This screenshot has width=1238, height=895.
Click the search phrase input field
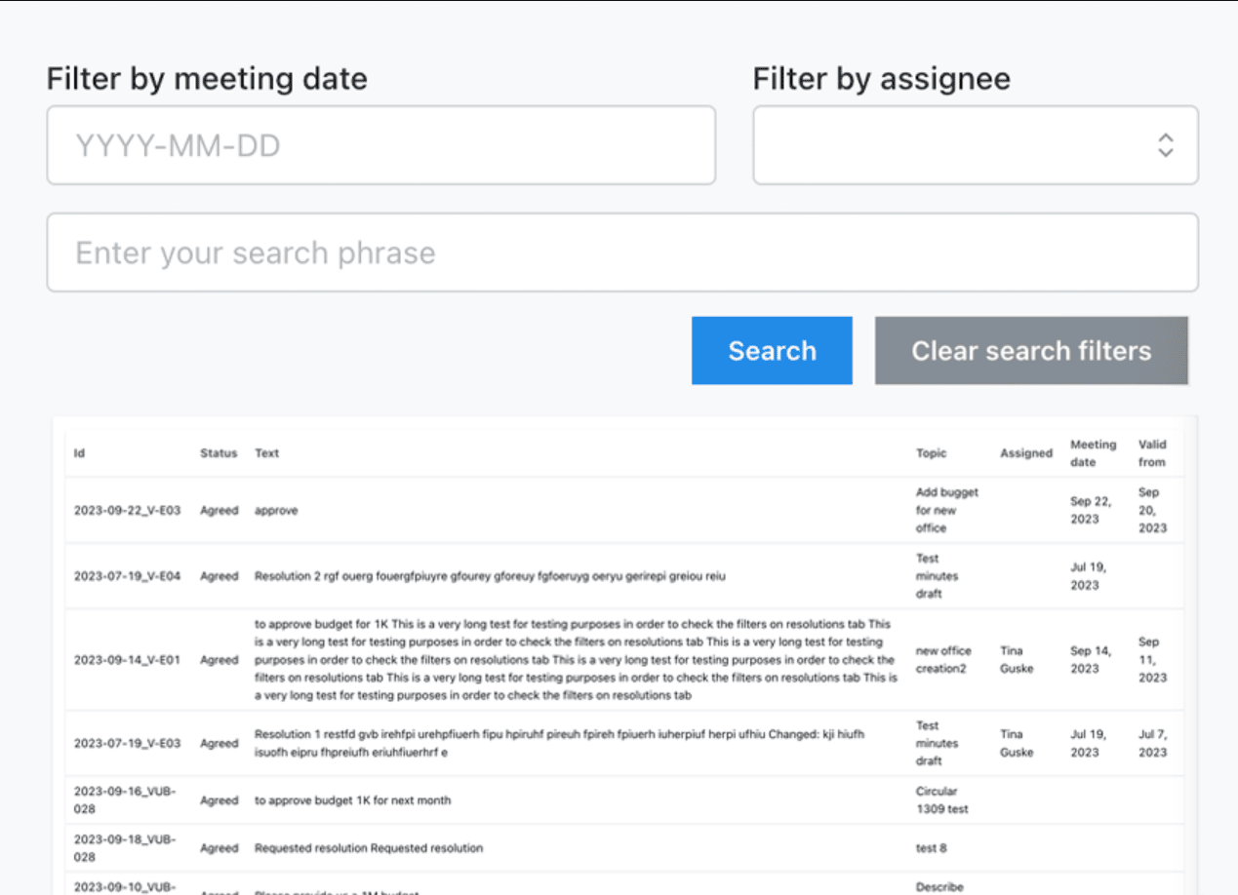point(621,253)
